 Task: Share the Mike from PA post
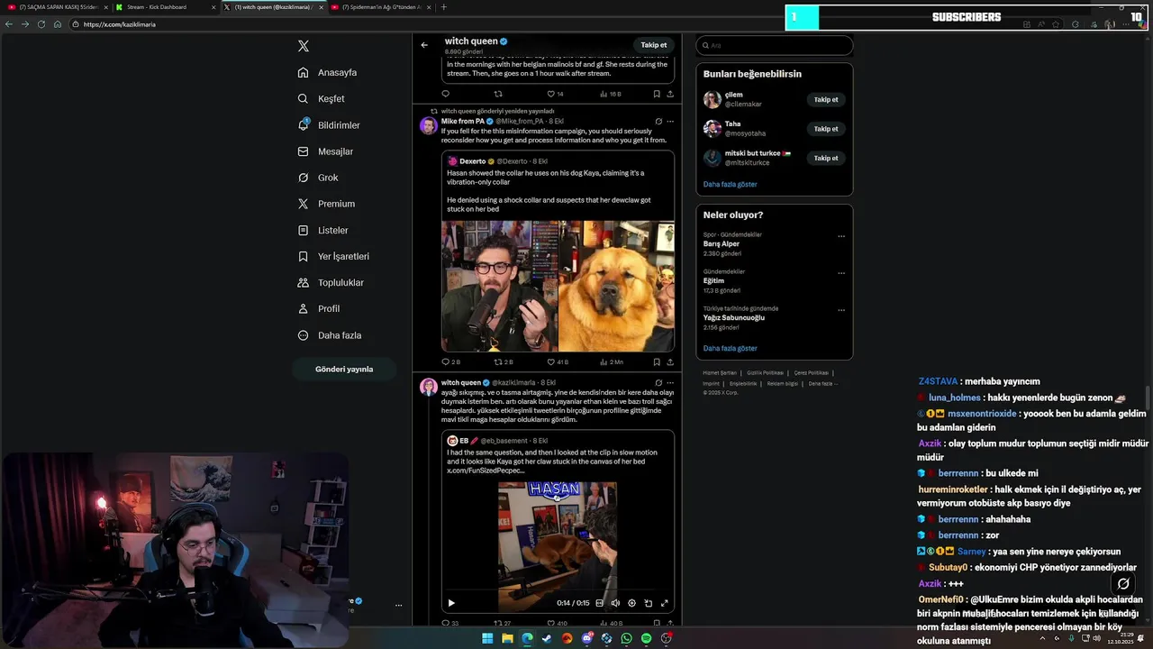pos(670,361)
